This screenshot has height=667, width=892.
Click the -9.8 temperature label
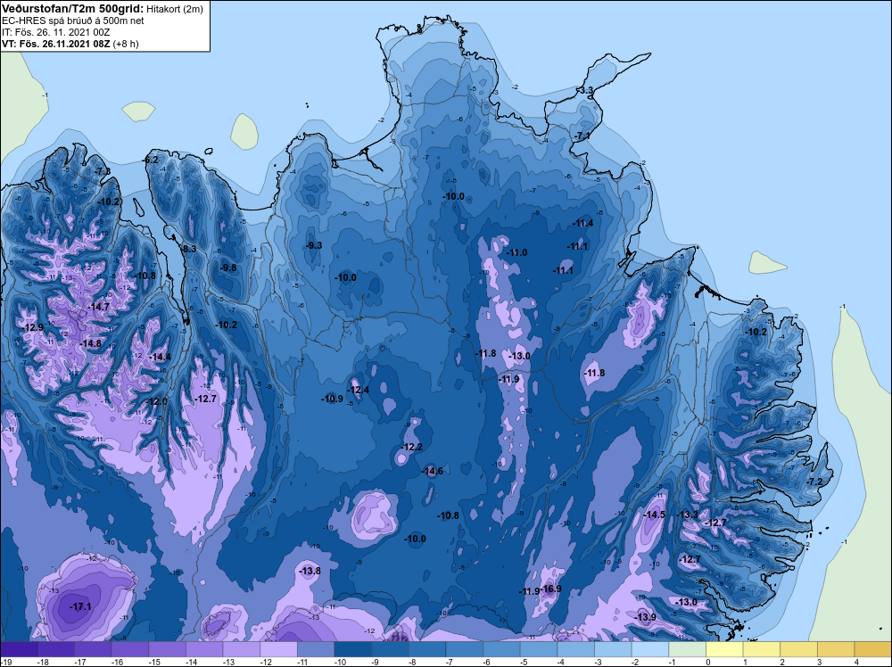click(x=228, y=268)
